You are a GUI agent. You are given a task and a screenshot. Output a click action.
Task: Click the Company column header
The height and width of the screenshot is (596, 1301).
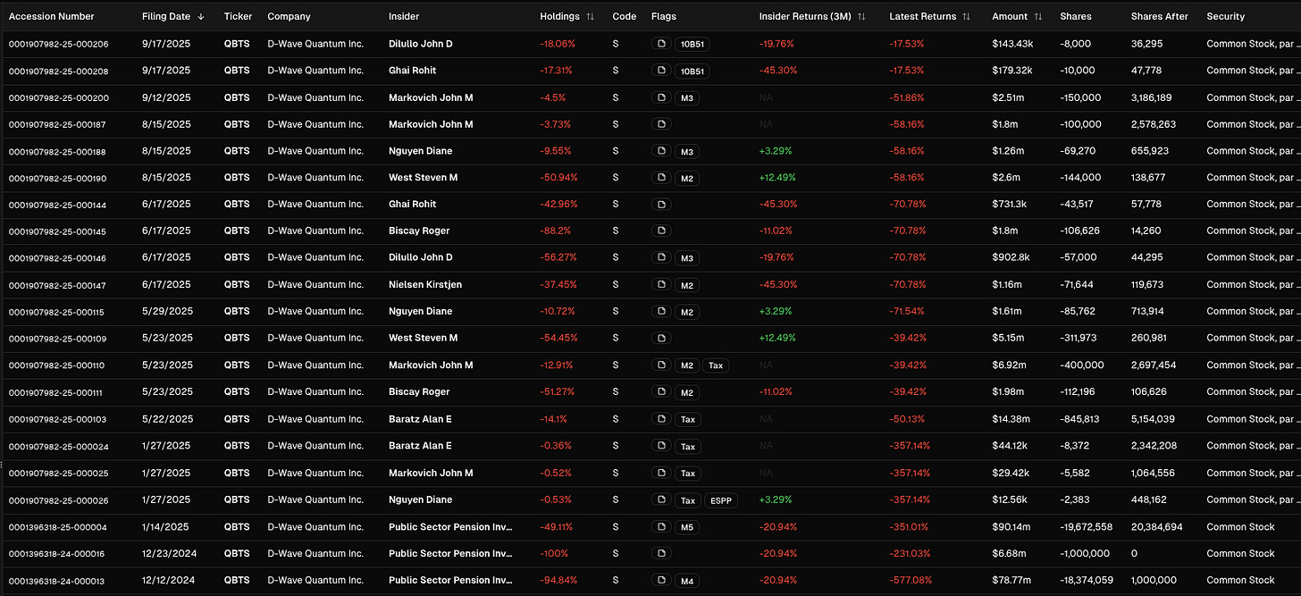point(289,17)
